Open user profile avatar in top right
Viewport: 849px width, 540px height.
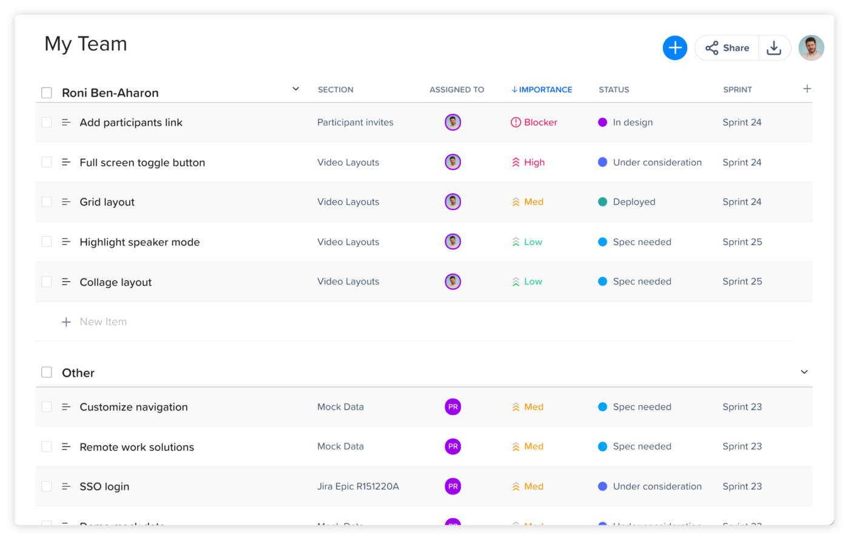click(x=811, y=48)
